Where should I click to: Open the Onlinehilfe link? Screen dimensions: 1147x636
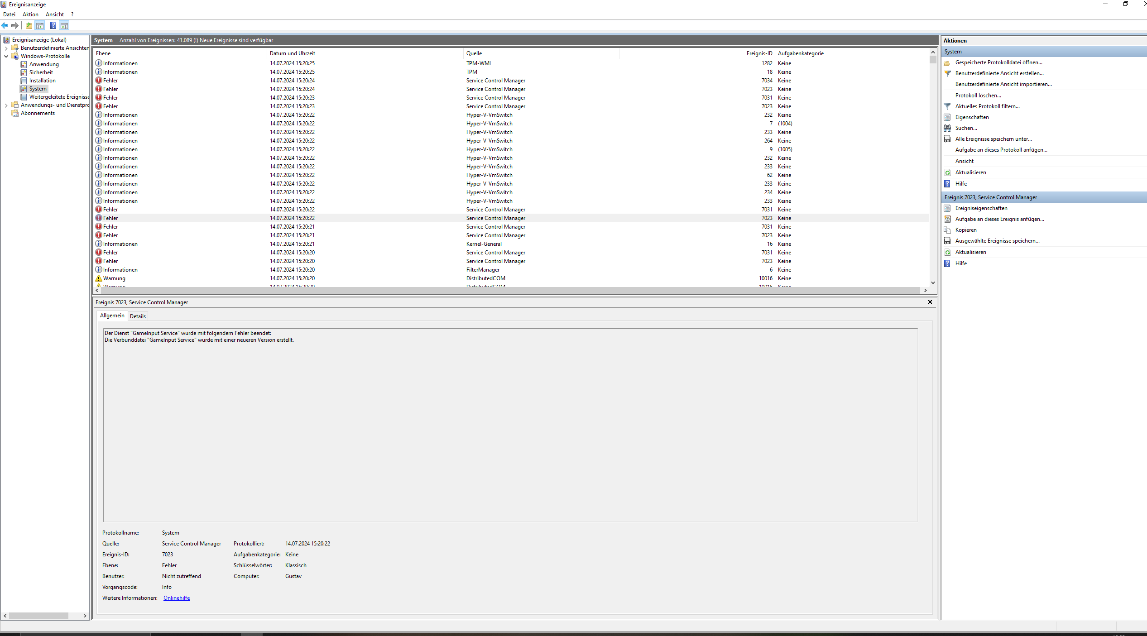(x=176, y=598)
